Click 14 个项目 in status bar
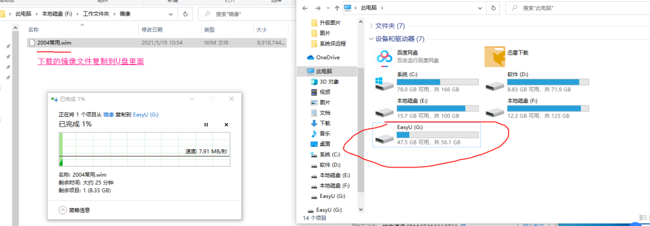650x226 pixels. coord(315,218)
